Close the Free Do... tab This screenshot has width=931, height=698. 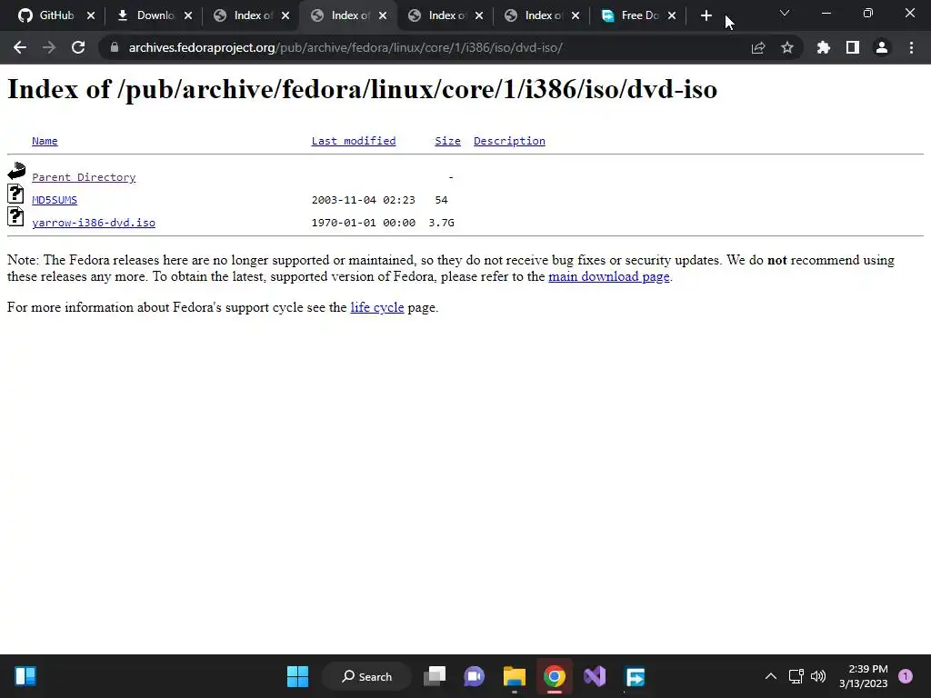click(x=672, y=15)
